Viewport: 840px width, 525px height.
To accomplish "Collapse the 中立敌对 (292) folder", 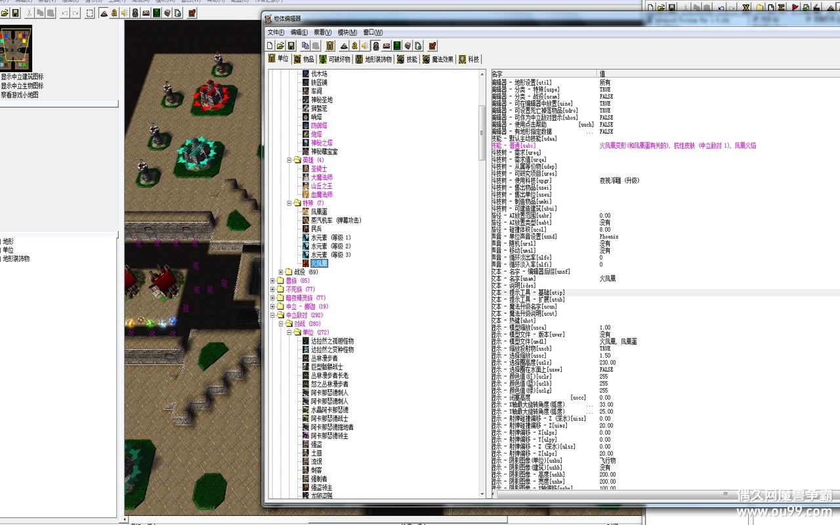I will pyautogui.click(x=272, y=315).
